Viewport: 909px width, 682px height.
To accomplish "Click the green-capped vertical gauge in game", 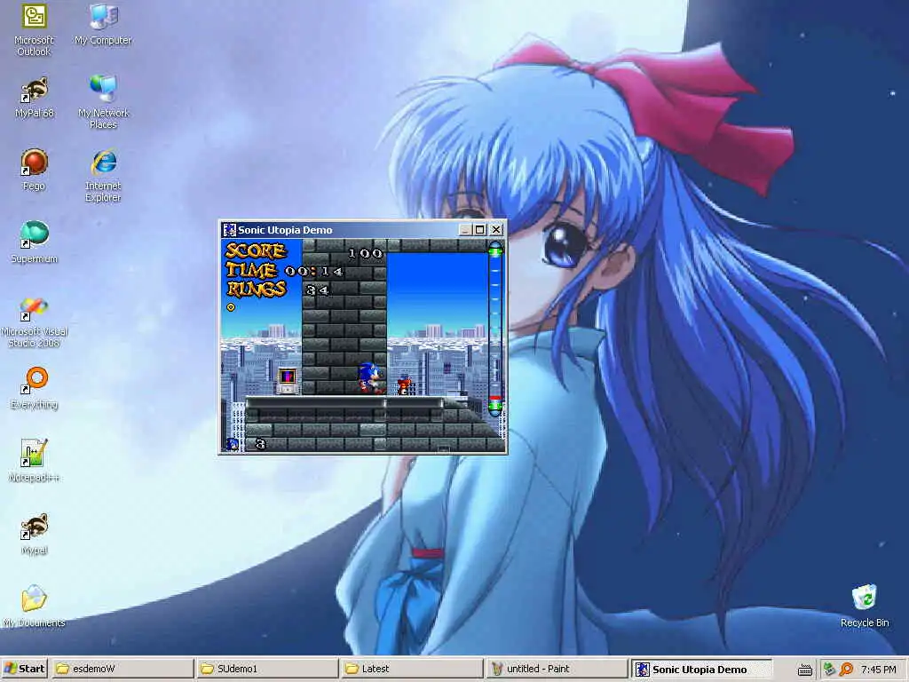I will pos(495,329).
